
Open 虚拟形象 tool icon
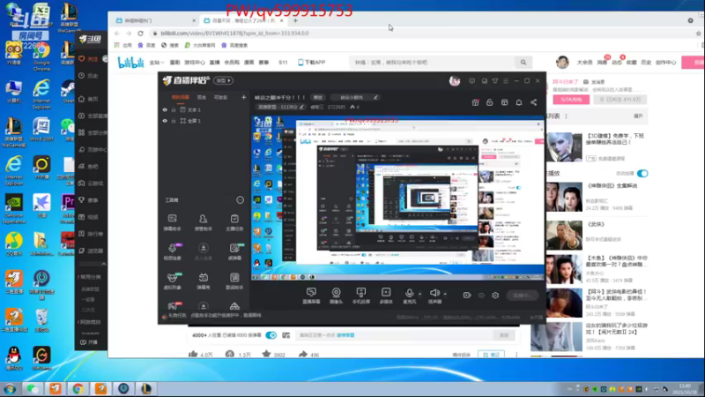tap(172, 281)
